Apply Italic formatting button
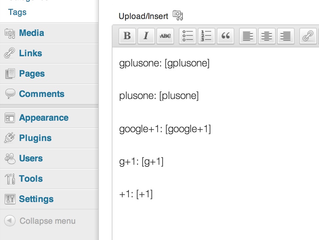The width and height of the screenshot is (319, 240). tap(146, 36)
